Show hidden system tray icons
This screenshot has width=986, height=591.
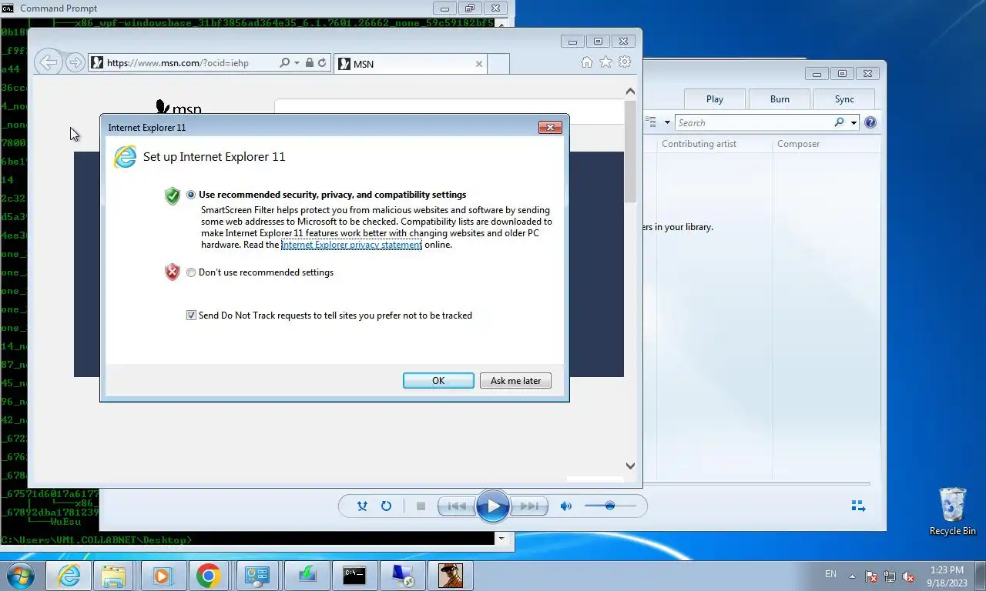(x=852, y=576)
